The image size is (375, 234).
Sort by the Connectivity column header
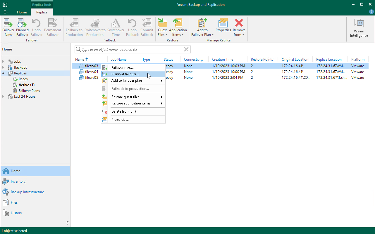pos(194,60)
